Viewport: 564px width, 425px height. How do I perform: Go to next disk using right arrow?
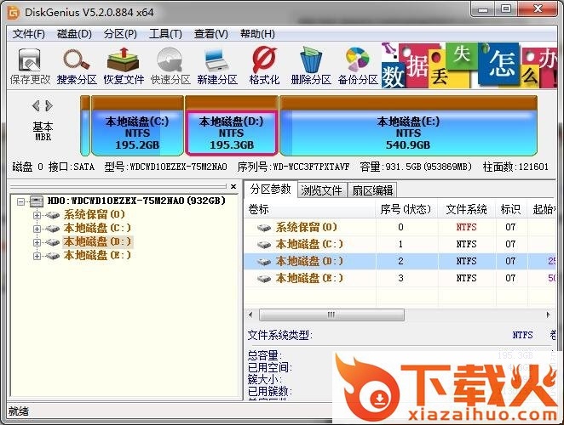[x=49, y=106]
